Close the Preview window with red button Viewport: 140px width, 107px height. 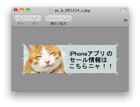pos(16,10)
